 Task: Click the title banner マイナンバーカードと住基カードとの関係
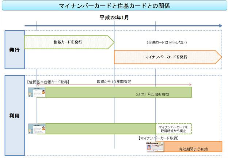click(x=114, y=6)
